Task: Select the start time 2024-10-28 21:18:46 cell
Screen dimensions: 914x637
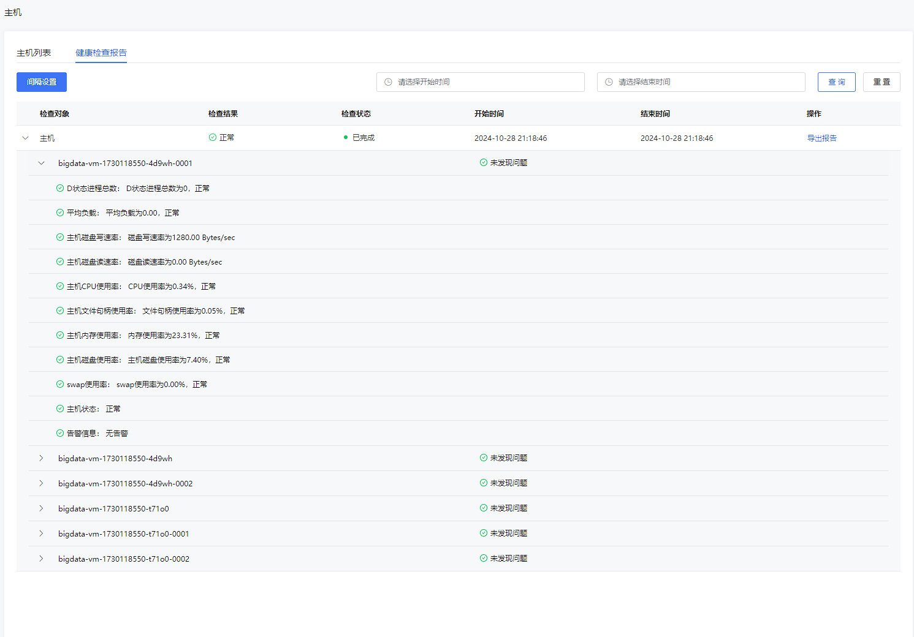Action: [x=511, y=138]
